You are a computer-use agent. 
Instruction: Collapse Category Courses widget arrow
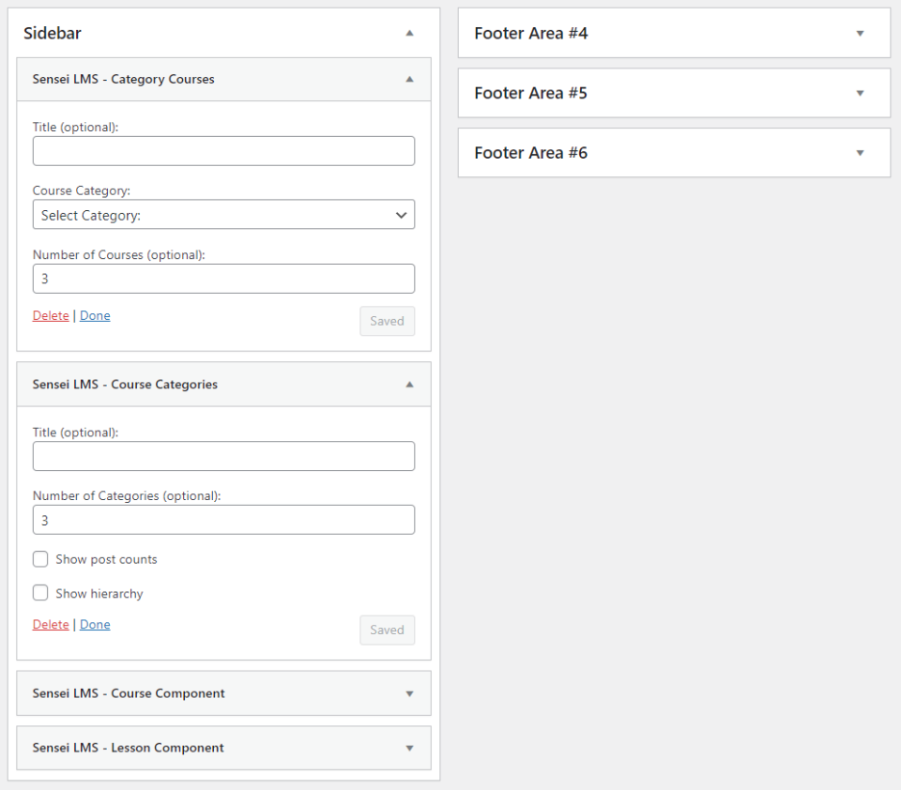409,80
